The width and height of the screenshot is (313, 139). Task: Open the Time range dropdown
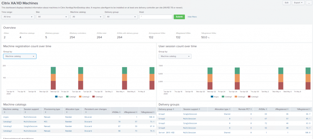[18, 17]
